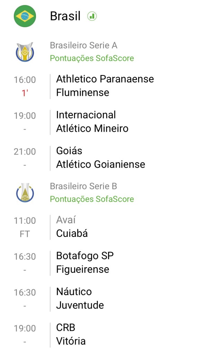This screenshot has width=208, height=354.
Task: Tap the FT status of Avaí match
Action: (25, 234)
